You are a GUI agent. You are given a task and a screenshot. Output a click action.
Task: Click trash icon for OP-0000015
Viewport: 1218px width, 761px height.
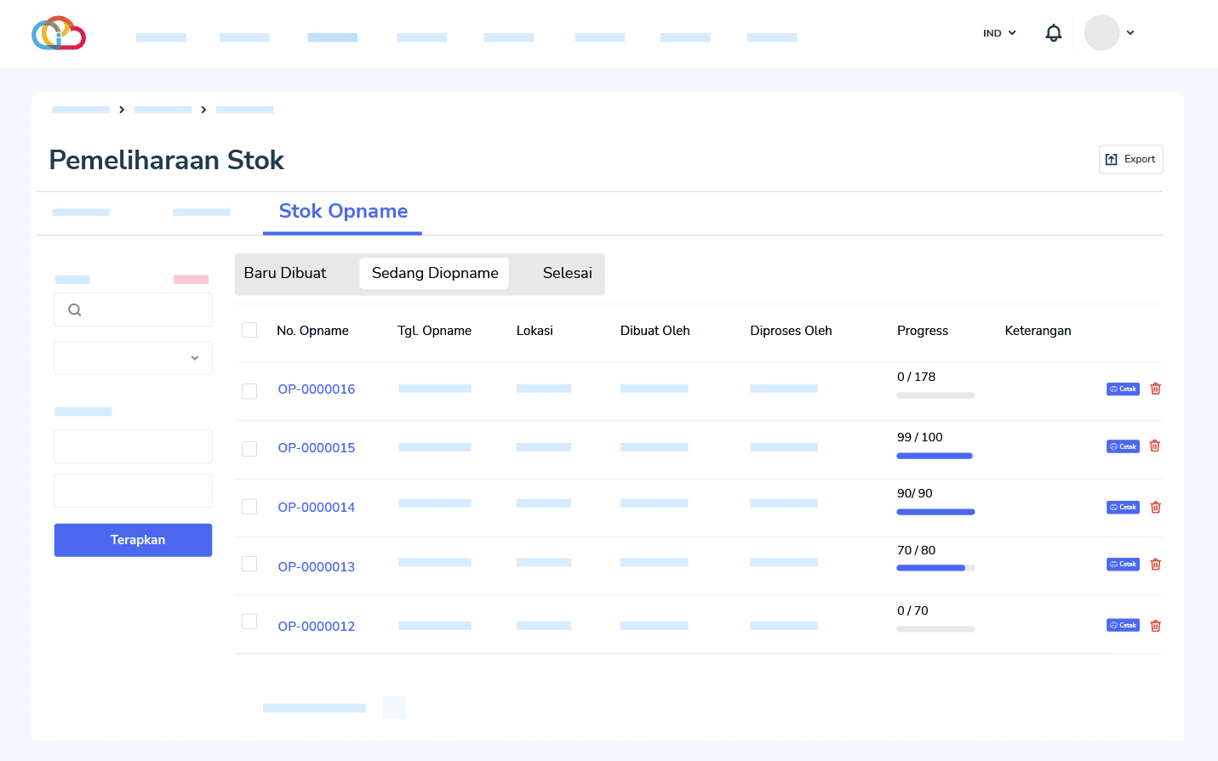tap(1155, 446)
